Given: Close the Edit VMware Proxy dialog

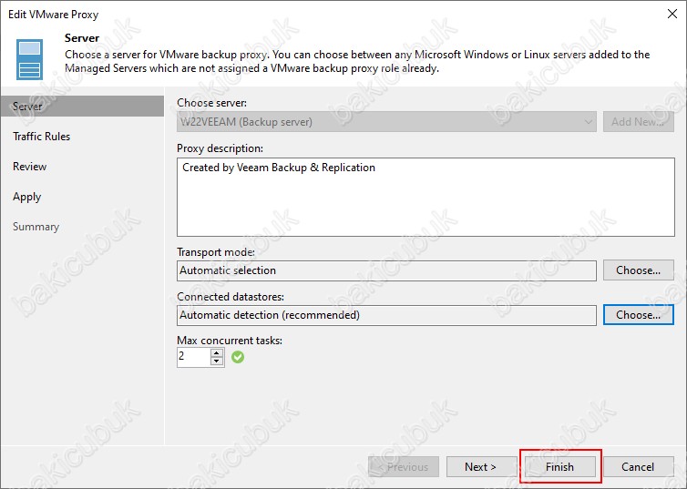Looking at the screenshot, I should [672, 14].
